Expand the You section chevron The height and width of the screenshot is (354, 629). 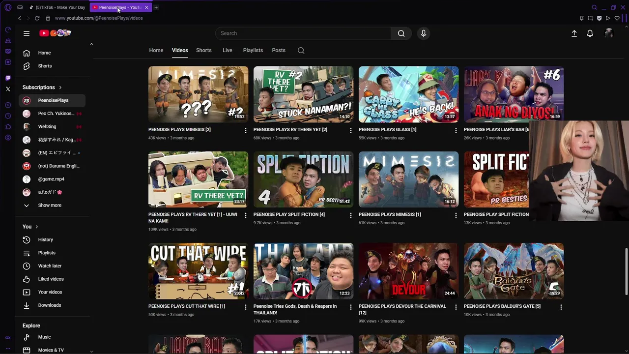pyautogui.click(x=36, y=227)
